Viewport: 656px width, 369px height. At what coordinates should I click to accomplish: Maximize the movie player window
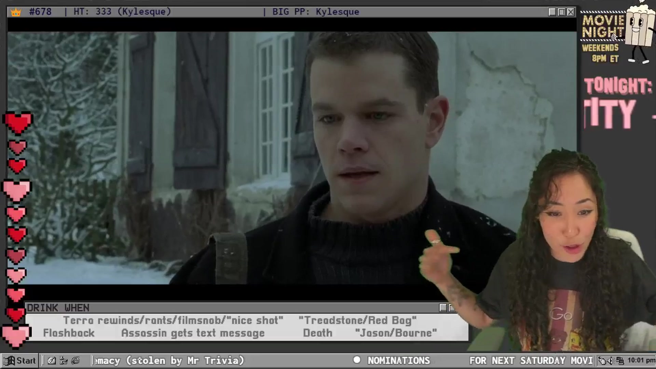click(x=562, y=12)
